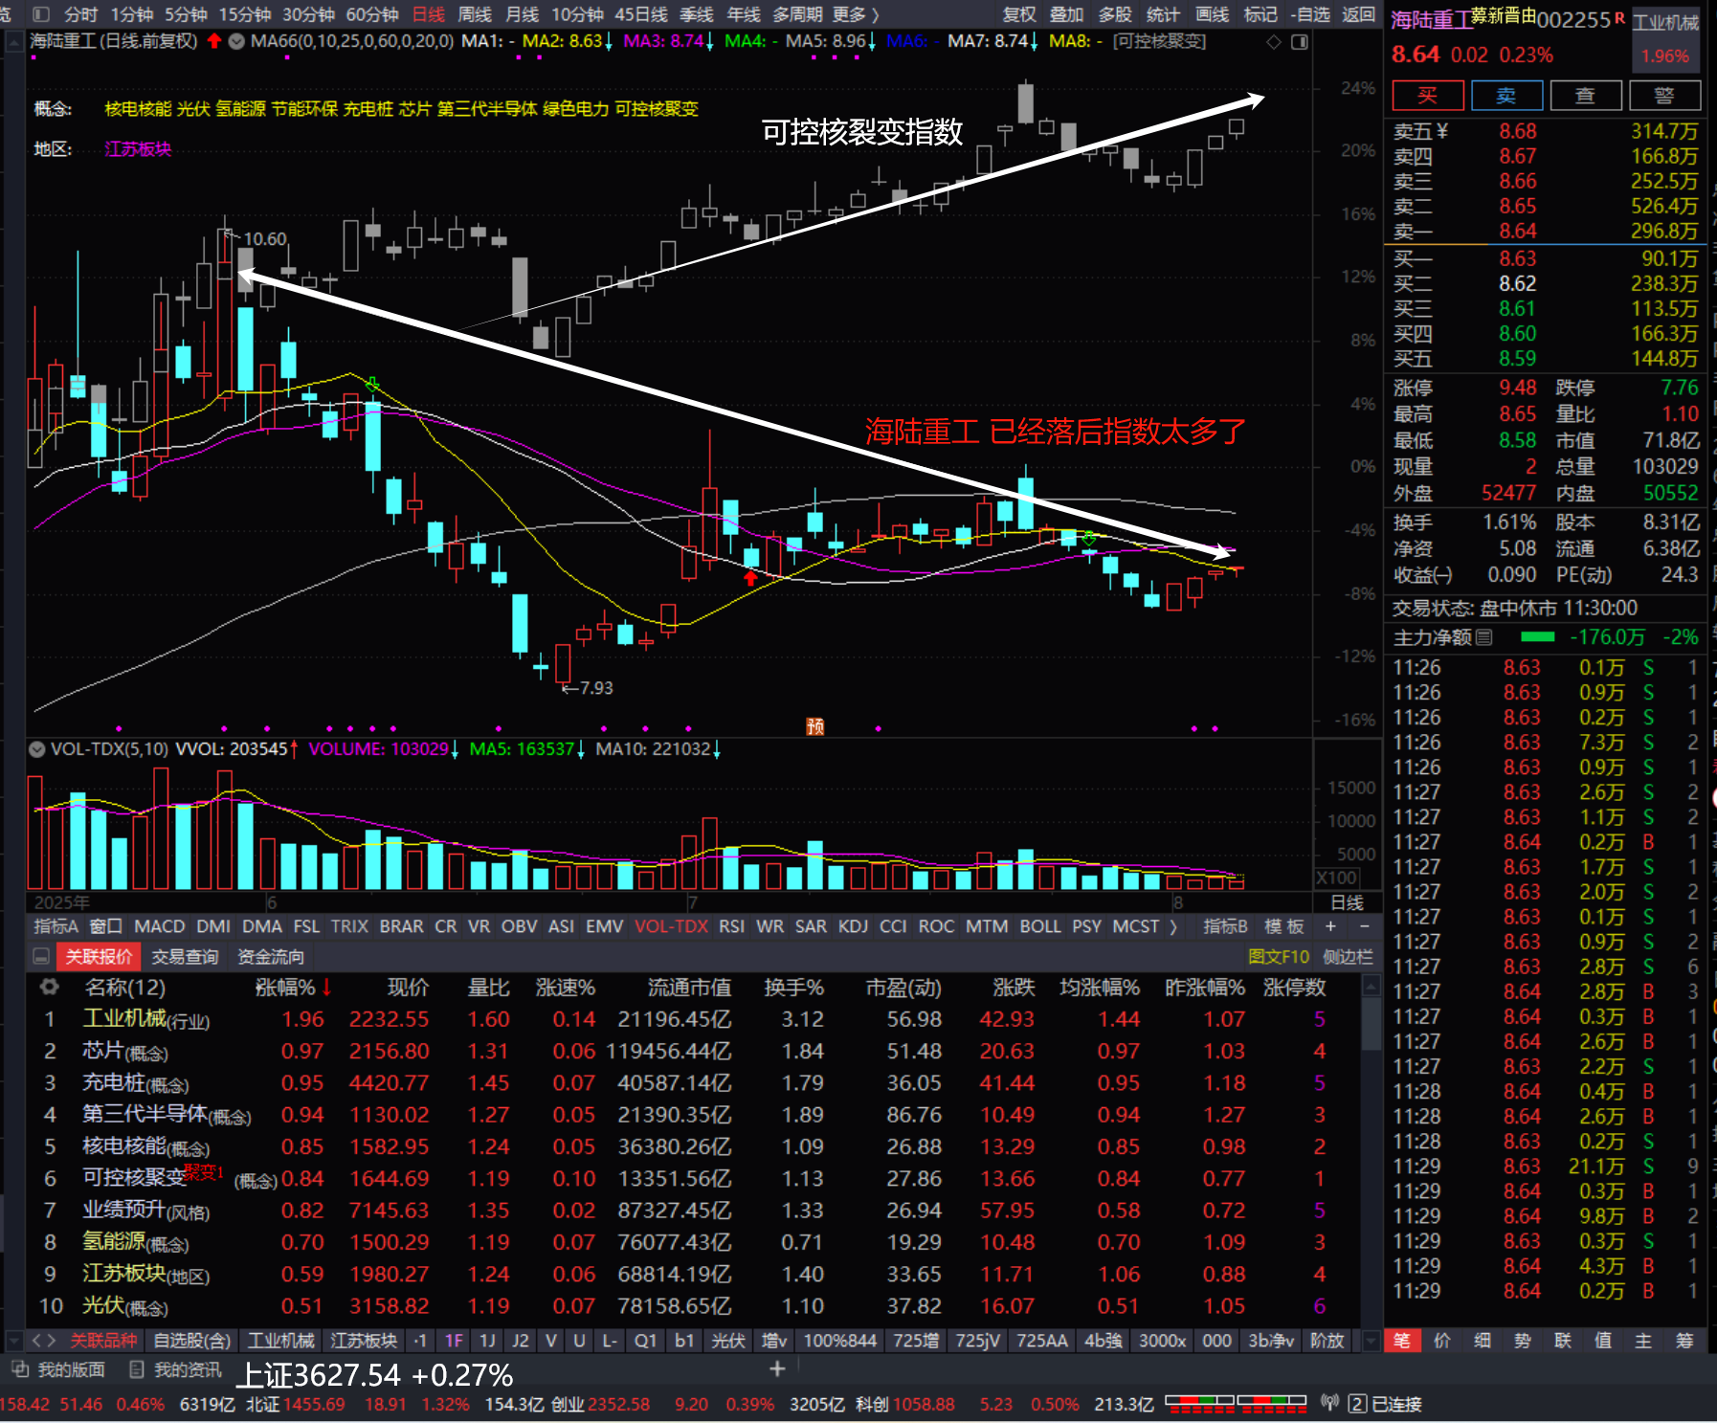The image size is (1717, 1423).
Task: Switch to 分时 chart period
Action: [81, 14]
